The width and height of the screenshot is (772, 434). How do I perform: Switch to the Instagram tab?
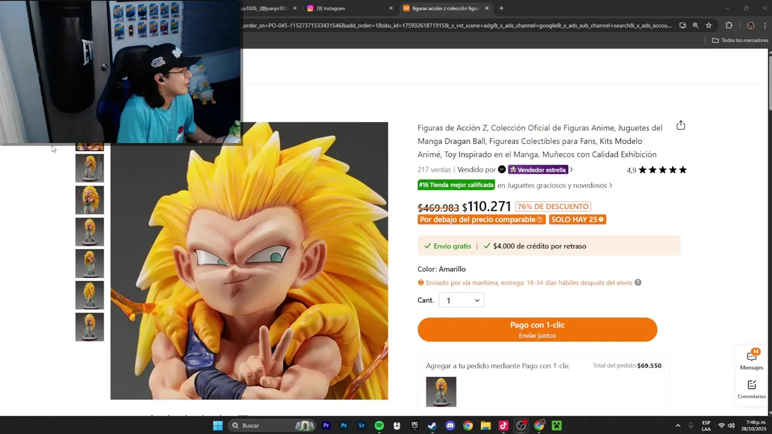[349, 8]
